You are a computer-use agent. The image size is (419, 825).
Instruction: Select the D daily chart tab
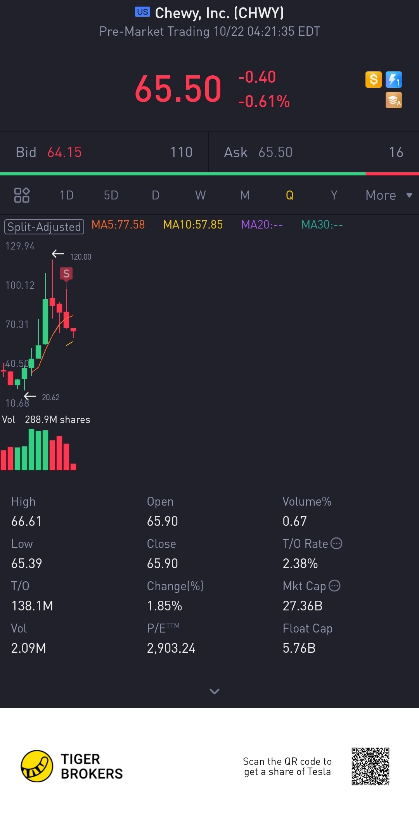[156, 195]
